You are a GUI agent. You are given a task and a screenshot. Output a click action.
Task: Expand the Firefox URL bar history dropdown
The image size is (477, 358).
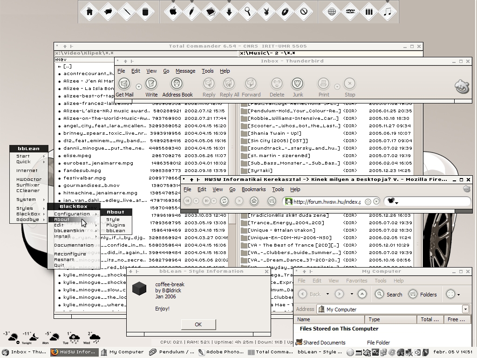376,201
